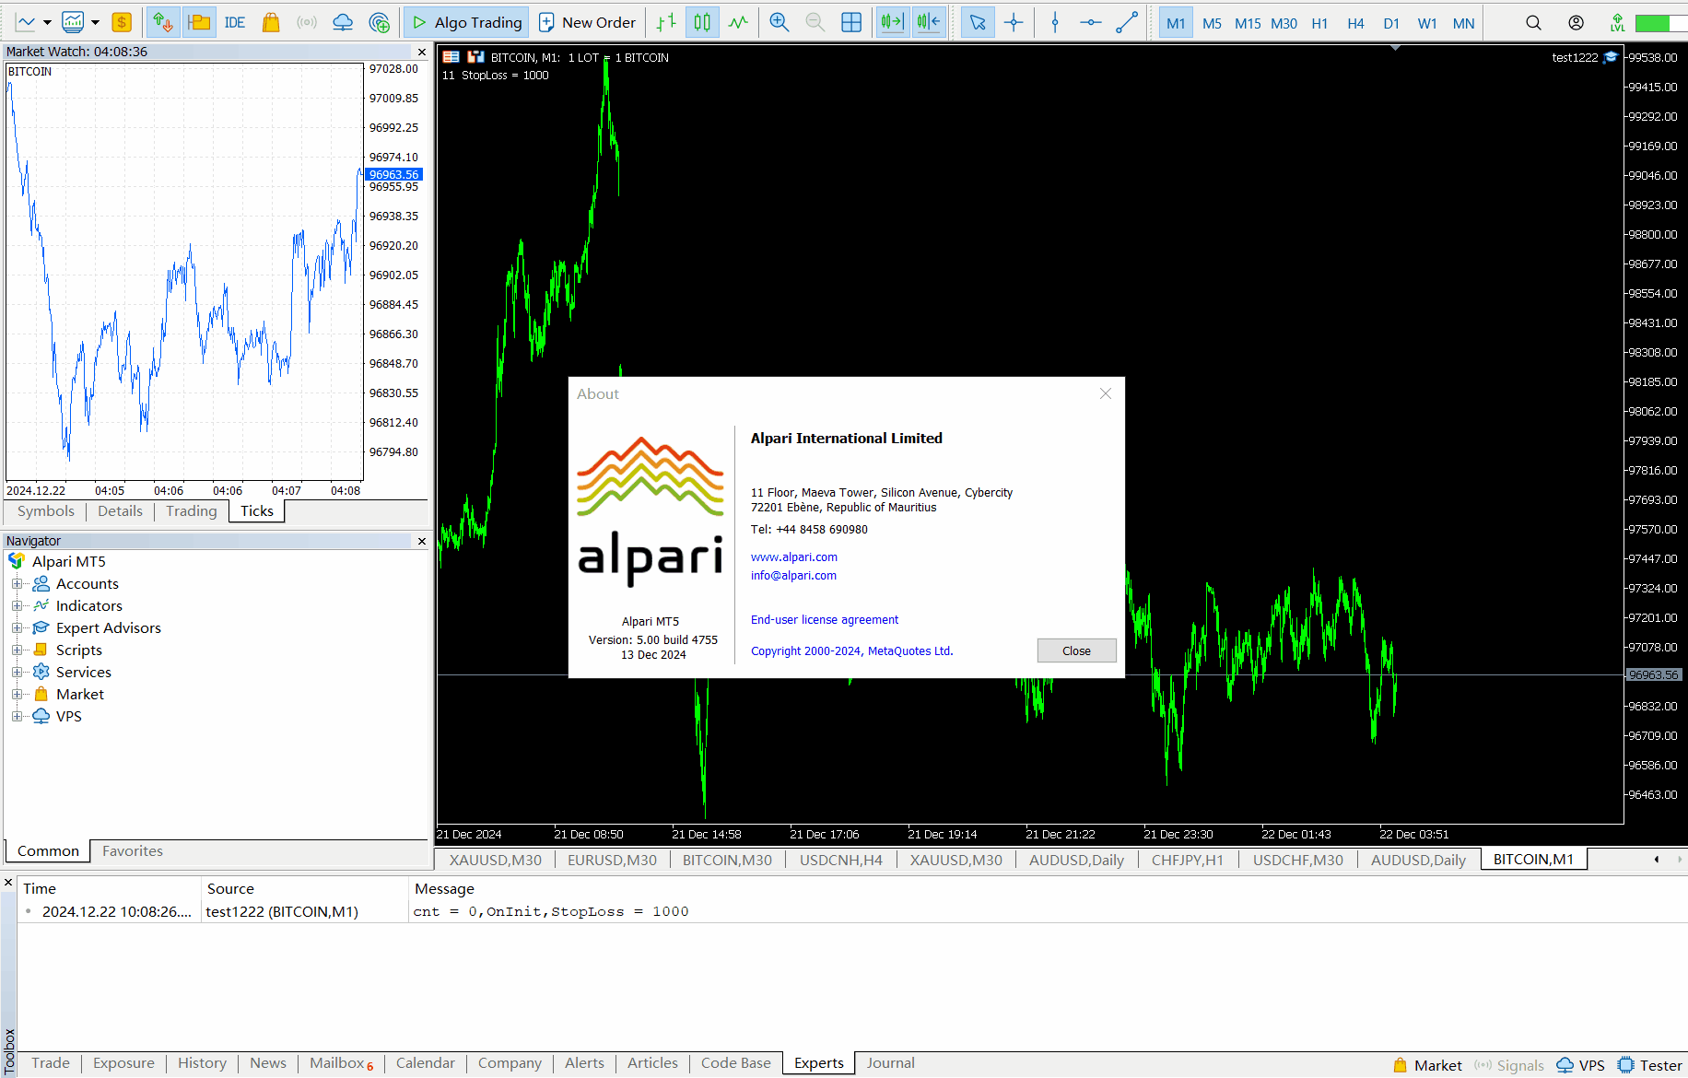The image size is (1688, 1078).
Task: Expand the Services tree node
Action: pos(17,672)
